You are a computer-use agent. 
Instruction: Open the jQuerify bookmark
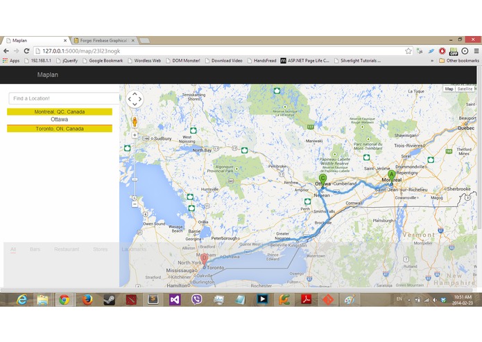coord(67,61)
